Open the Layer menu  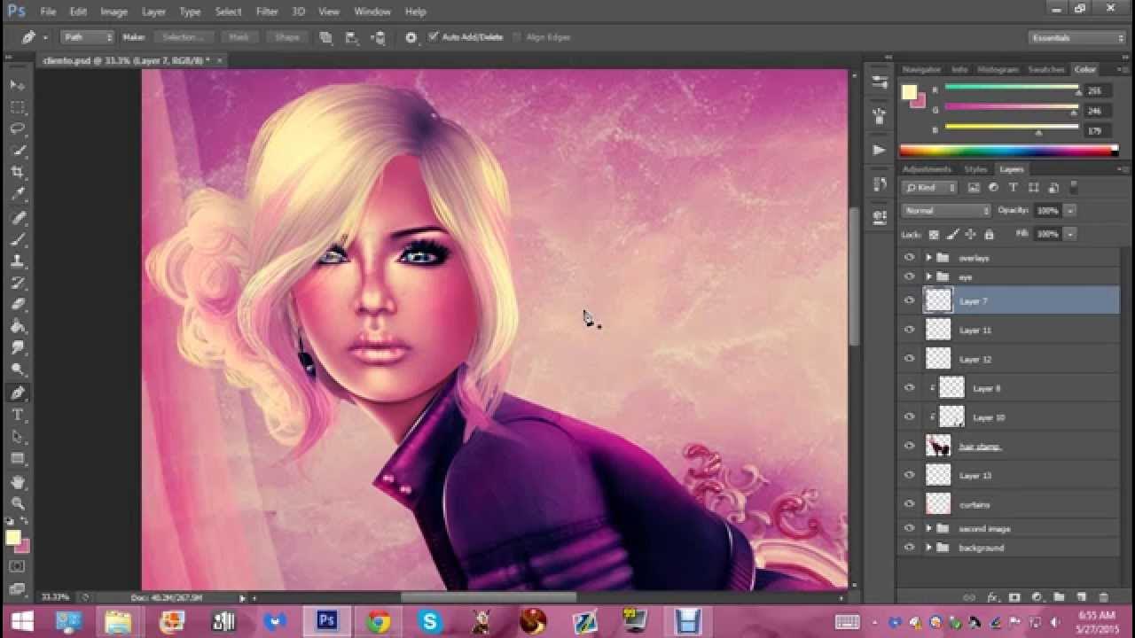(153, 12)
